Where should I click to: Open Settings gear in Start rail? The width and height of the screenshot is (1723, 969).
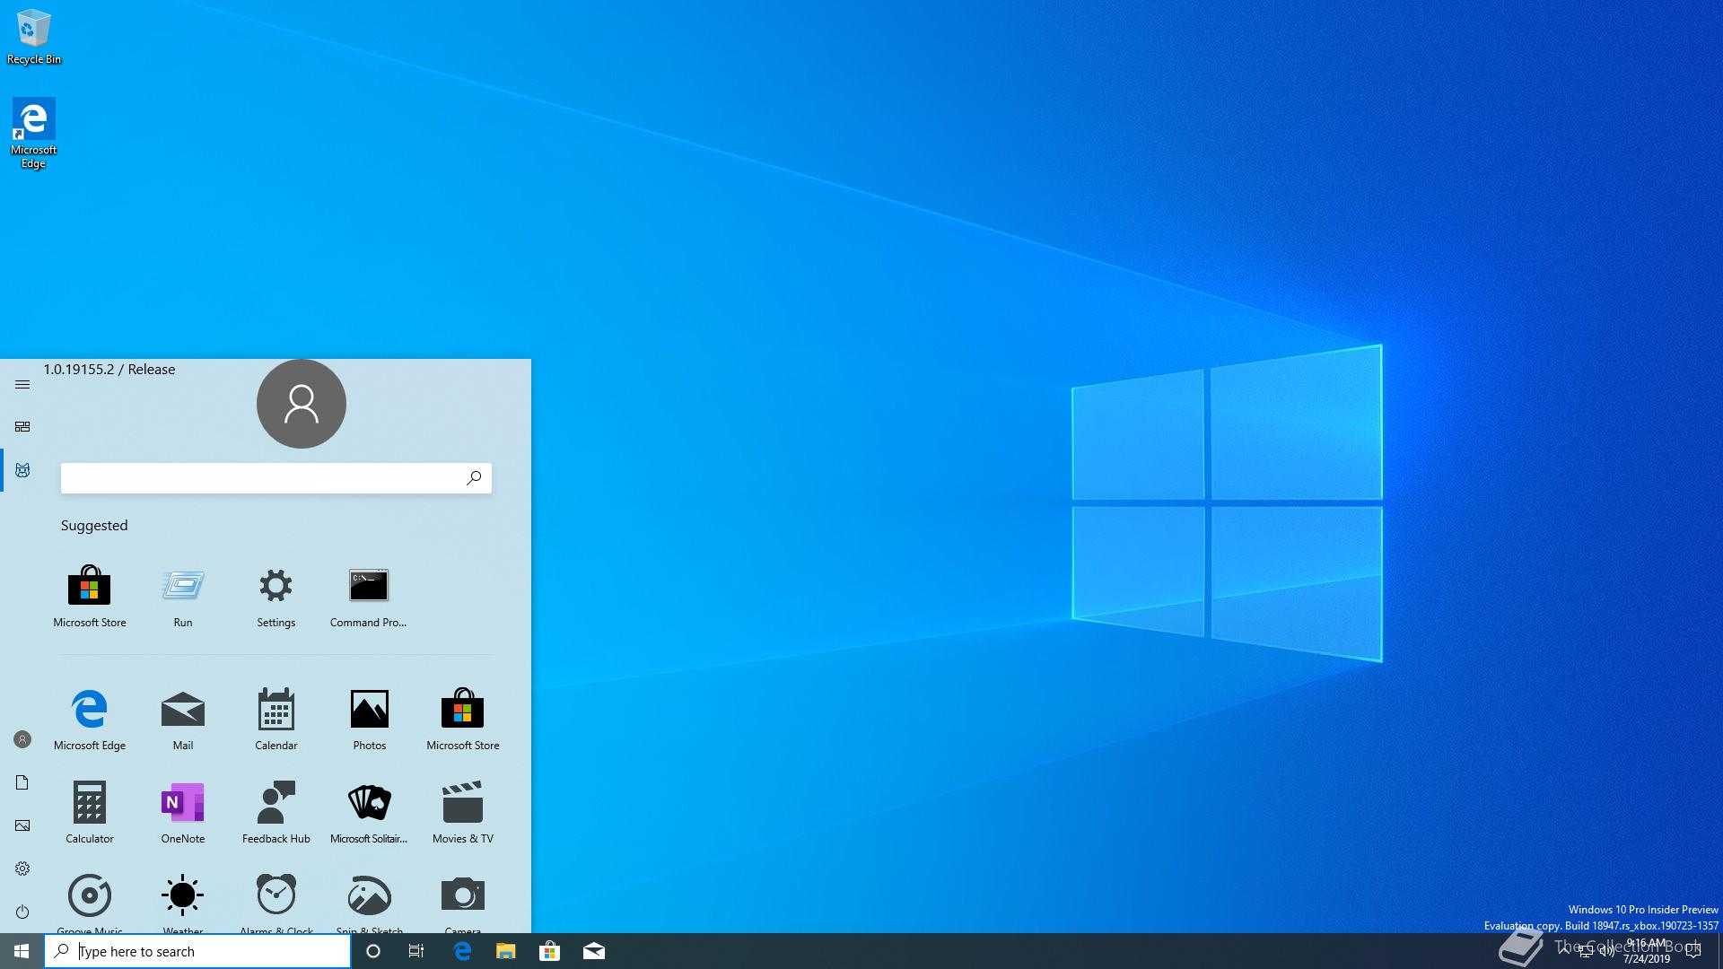pos(22,869)
